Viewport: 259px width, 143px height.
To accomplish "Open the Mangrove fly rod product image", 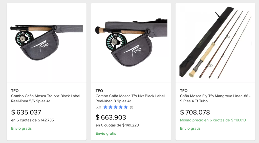I will point(215,43).
